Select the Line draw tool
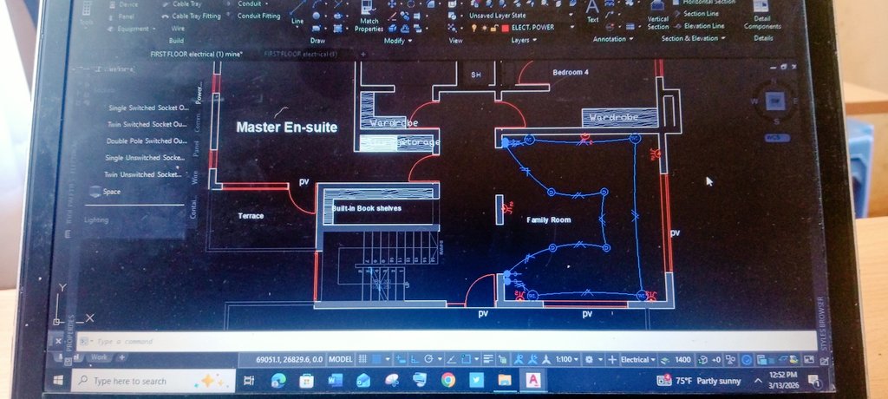Image resolution: width=888 pixels, height=399 pixels. 297,12
